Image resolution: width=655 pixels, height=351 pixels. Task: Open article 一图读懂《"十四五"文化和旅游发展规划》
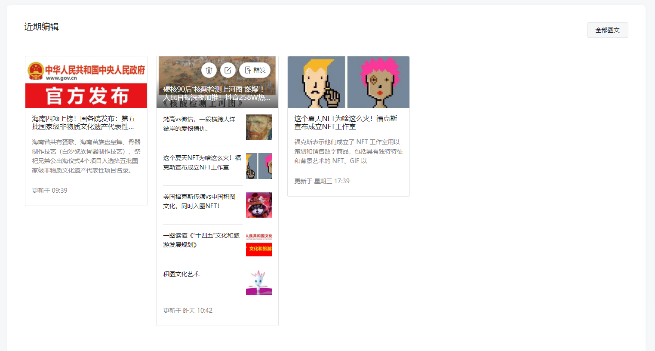coord(201,240)
